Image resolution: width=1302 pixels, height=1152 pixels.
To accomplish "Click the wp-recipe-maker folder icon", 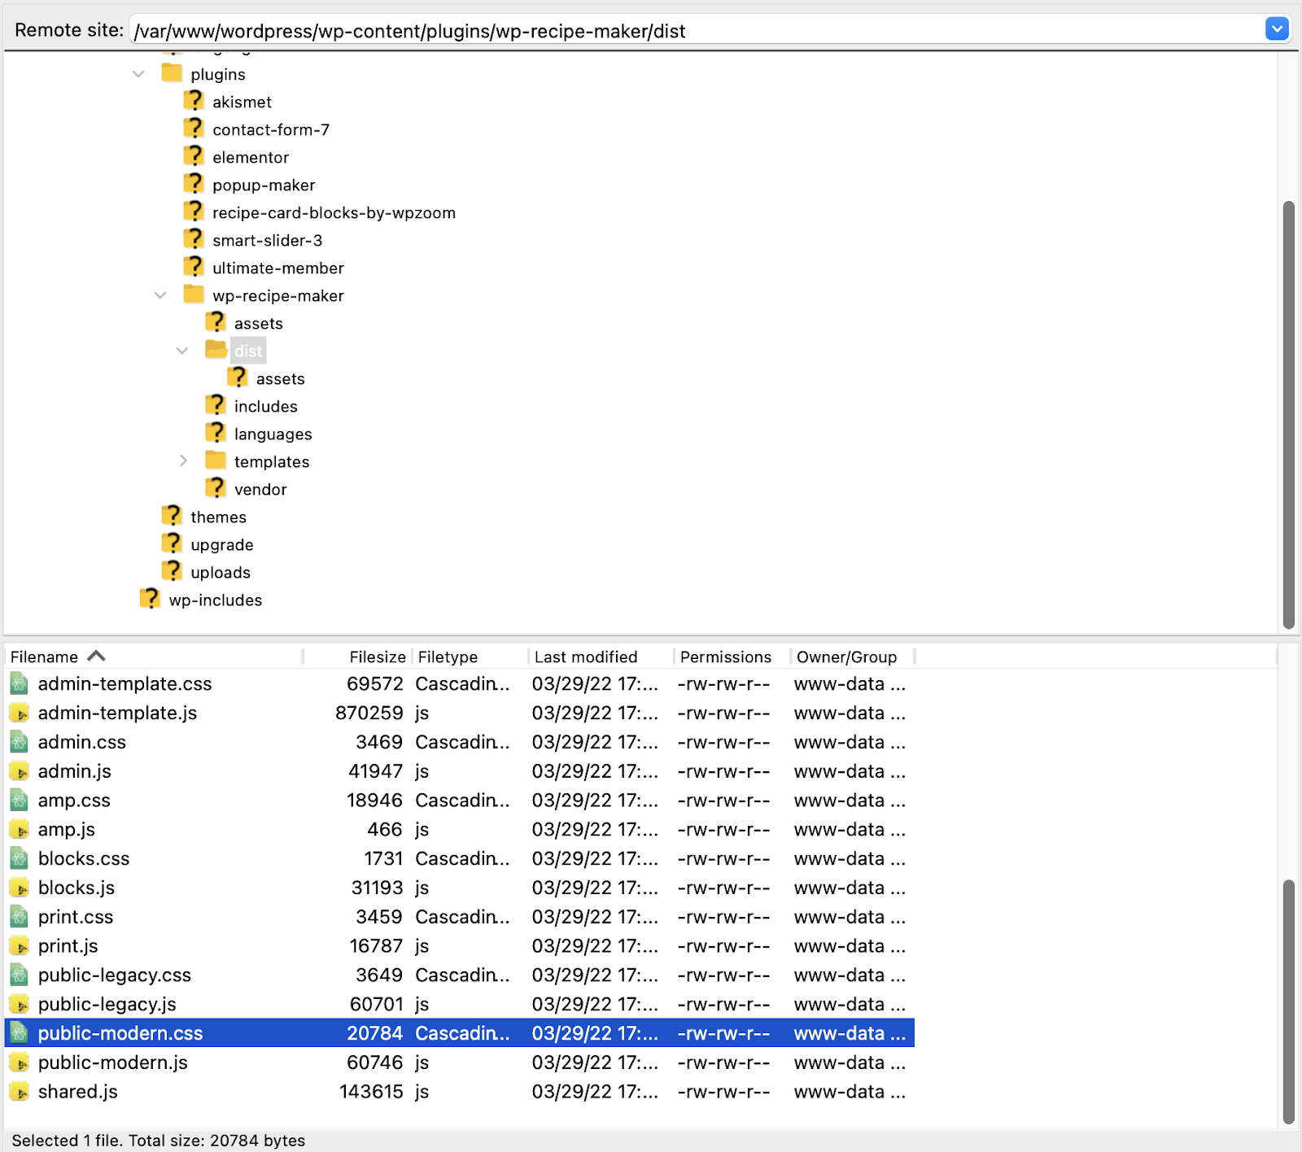I will tap(194, 295).
